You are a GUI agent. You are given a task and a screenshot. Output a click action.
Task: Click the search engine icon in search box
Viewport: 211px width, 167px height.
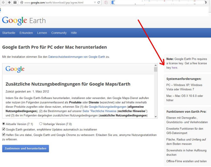tap(113, 3)
